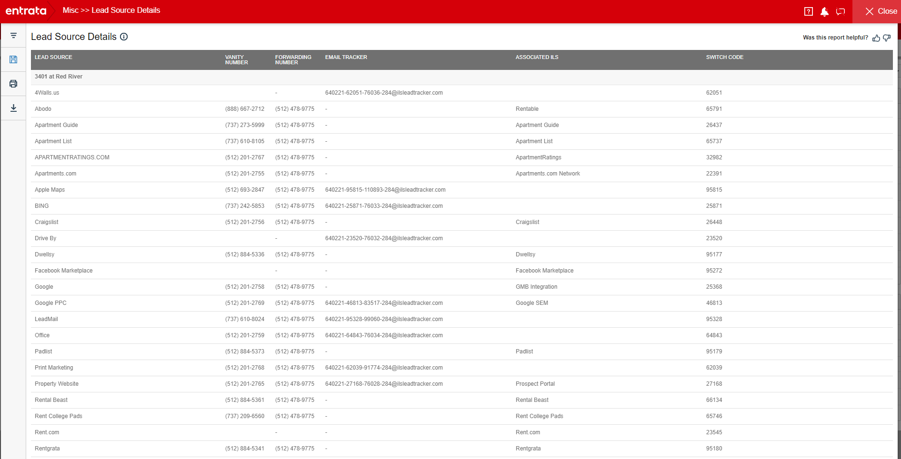Click the GMB Integration ILS cell
The image size is (901, 459).
536,287
